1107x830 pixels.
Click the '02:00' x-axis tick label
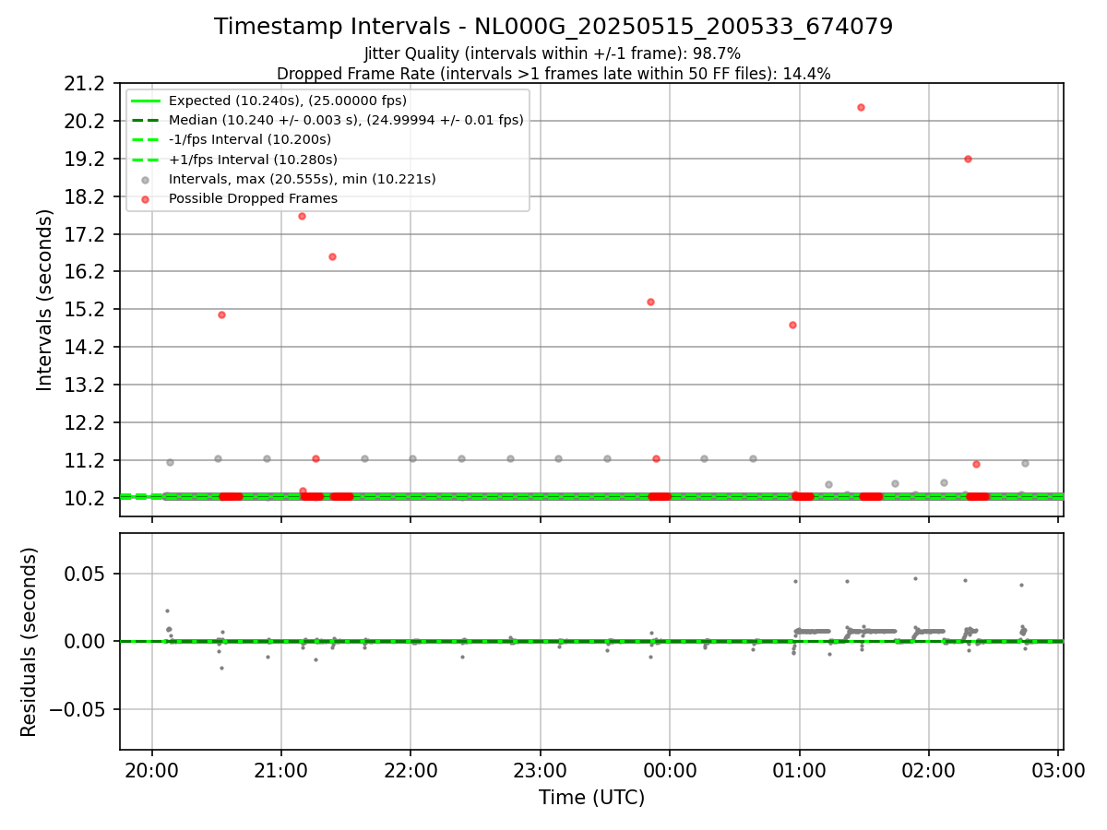928,770
